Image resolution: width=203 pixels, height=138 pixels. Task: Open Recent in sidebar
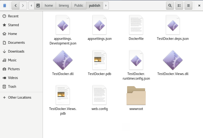(x=21, y=16)
